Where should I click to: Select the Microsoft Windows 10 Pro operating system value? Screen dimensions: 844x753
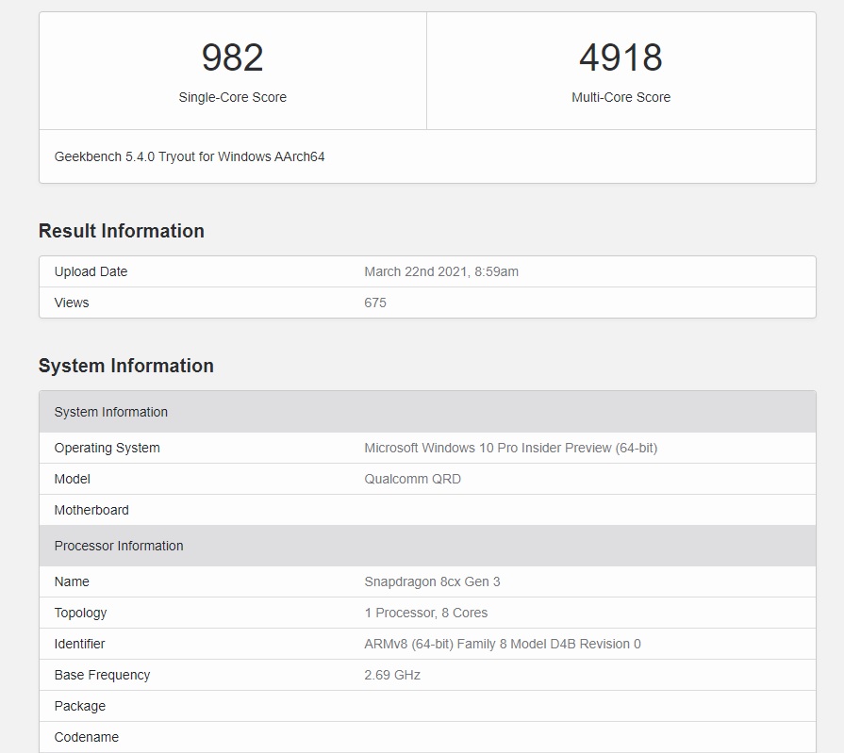pos(510,448)
